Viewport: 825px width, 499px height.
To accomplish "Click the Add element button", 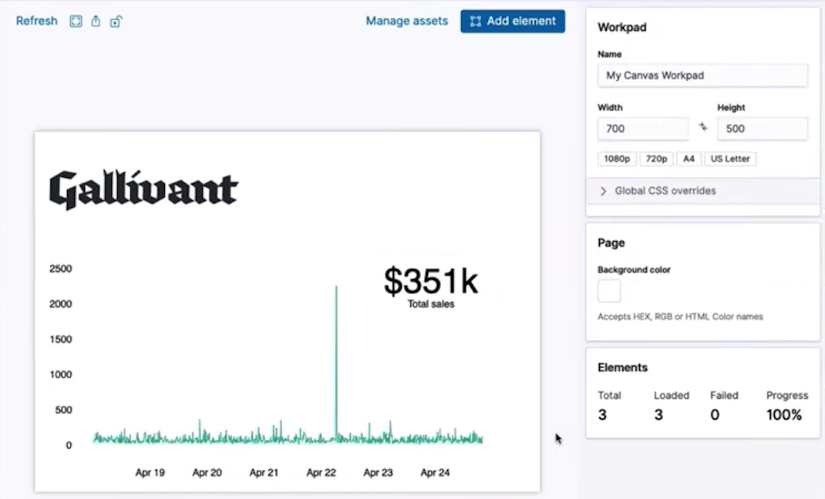I will [513, 21].
